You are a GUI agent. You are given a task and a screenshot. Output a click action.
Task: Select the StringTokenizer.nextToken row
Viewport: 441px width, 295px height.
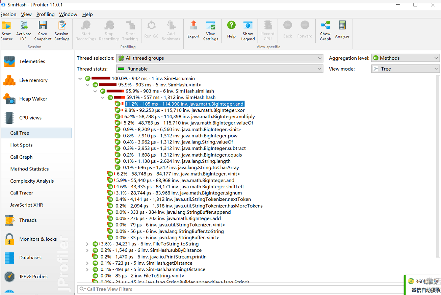coord(183,199)
